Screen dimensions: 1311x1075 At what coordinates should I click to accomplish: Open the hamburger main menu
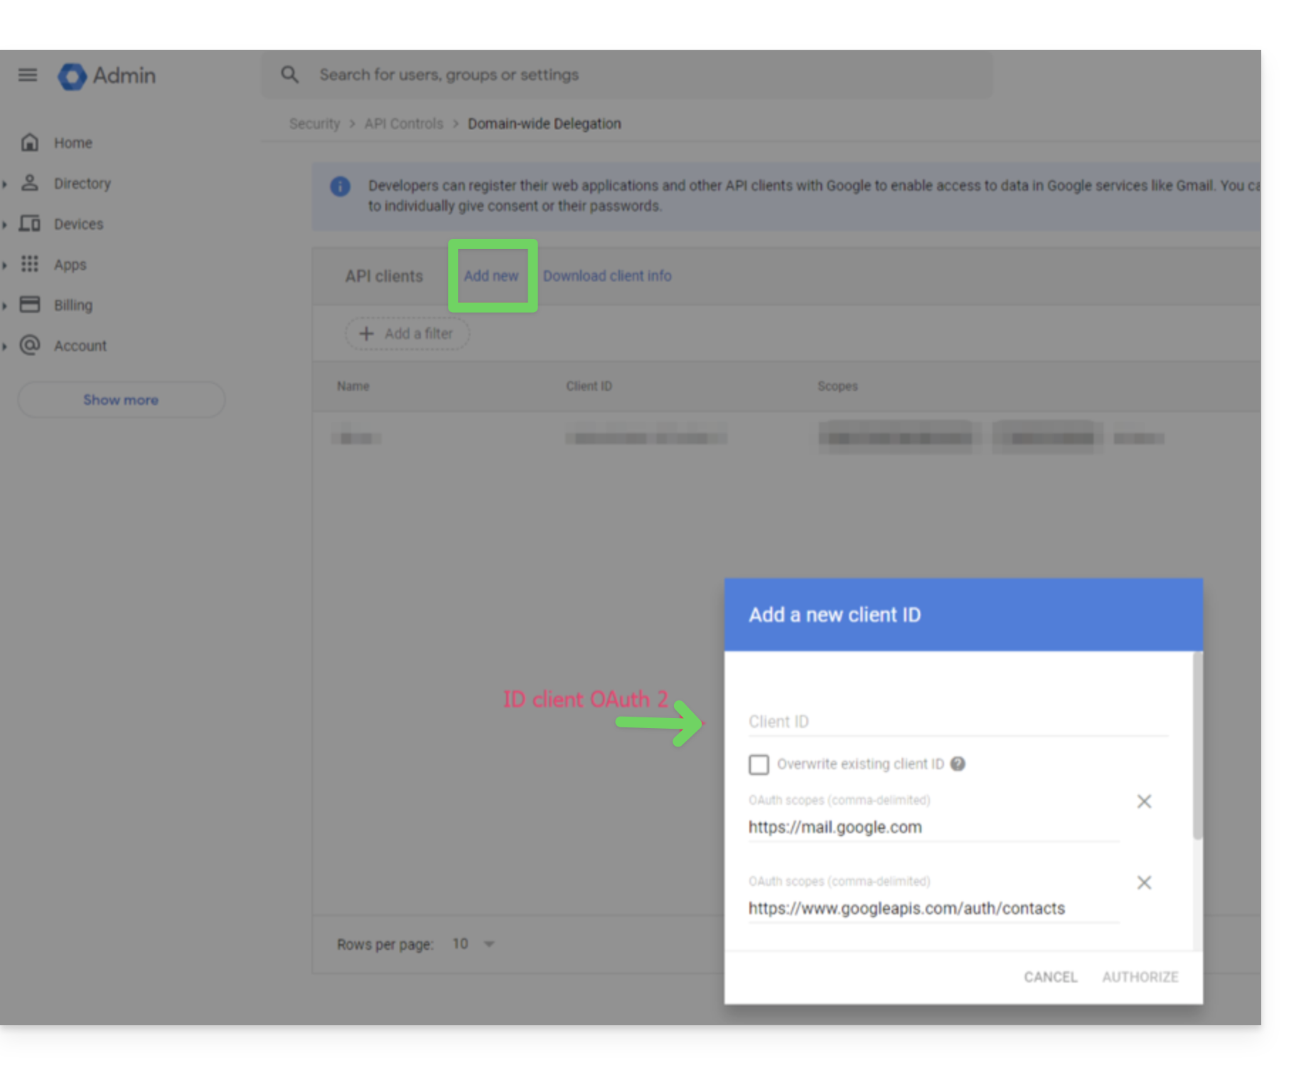point(28,75)
